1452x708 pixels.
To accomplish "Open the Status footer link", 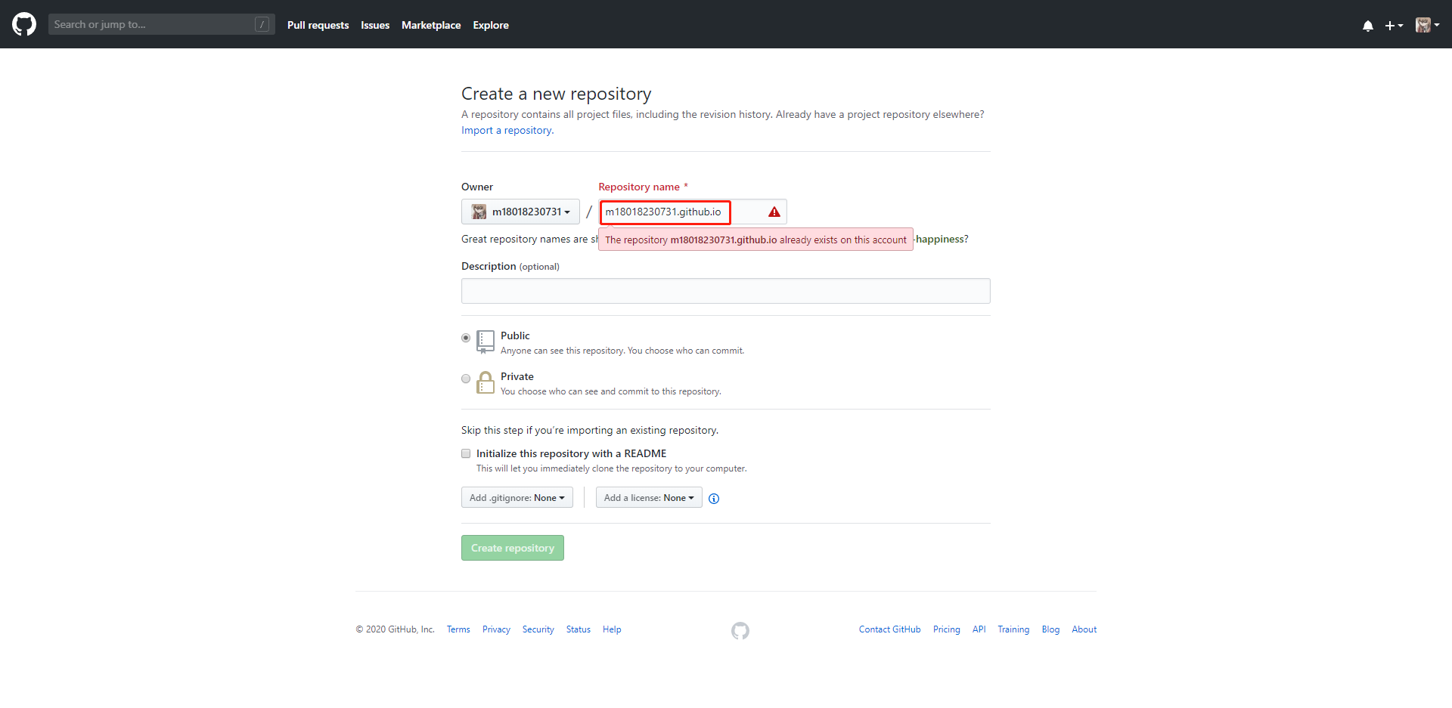I will pos(579,629).
